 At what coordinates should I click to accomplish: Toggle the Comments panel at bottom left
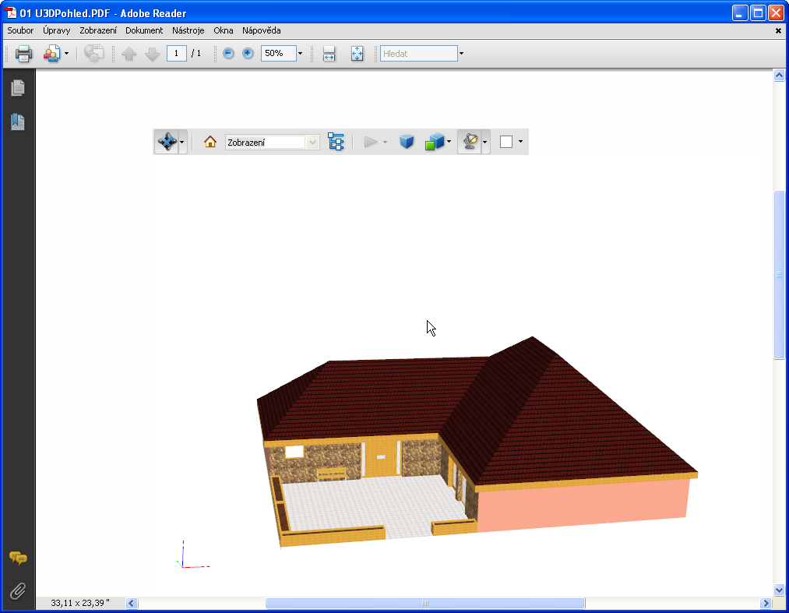click(x=17, y=558)
